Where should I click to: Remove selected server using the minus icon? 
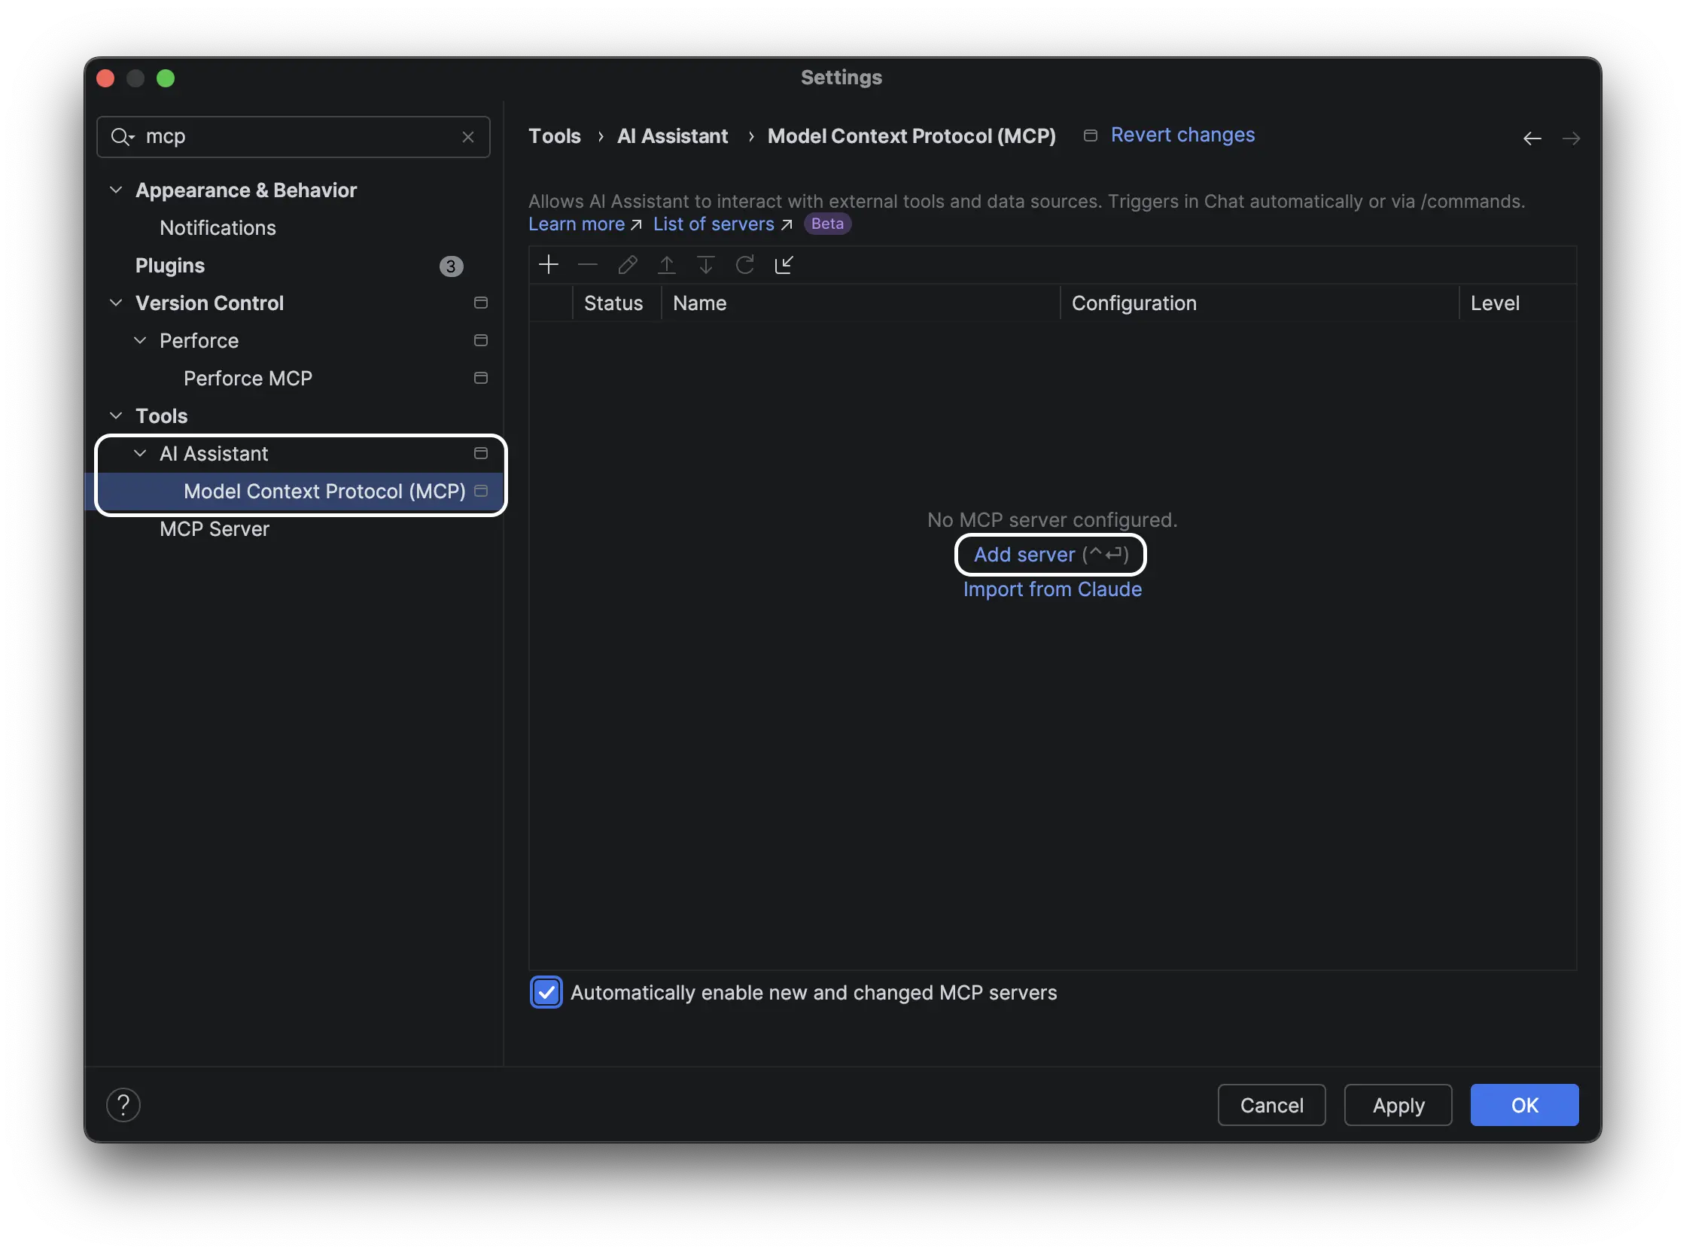coord(588,264)
